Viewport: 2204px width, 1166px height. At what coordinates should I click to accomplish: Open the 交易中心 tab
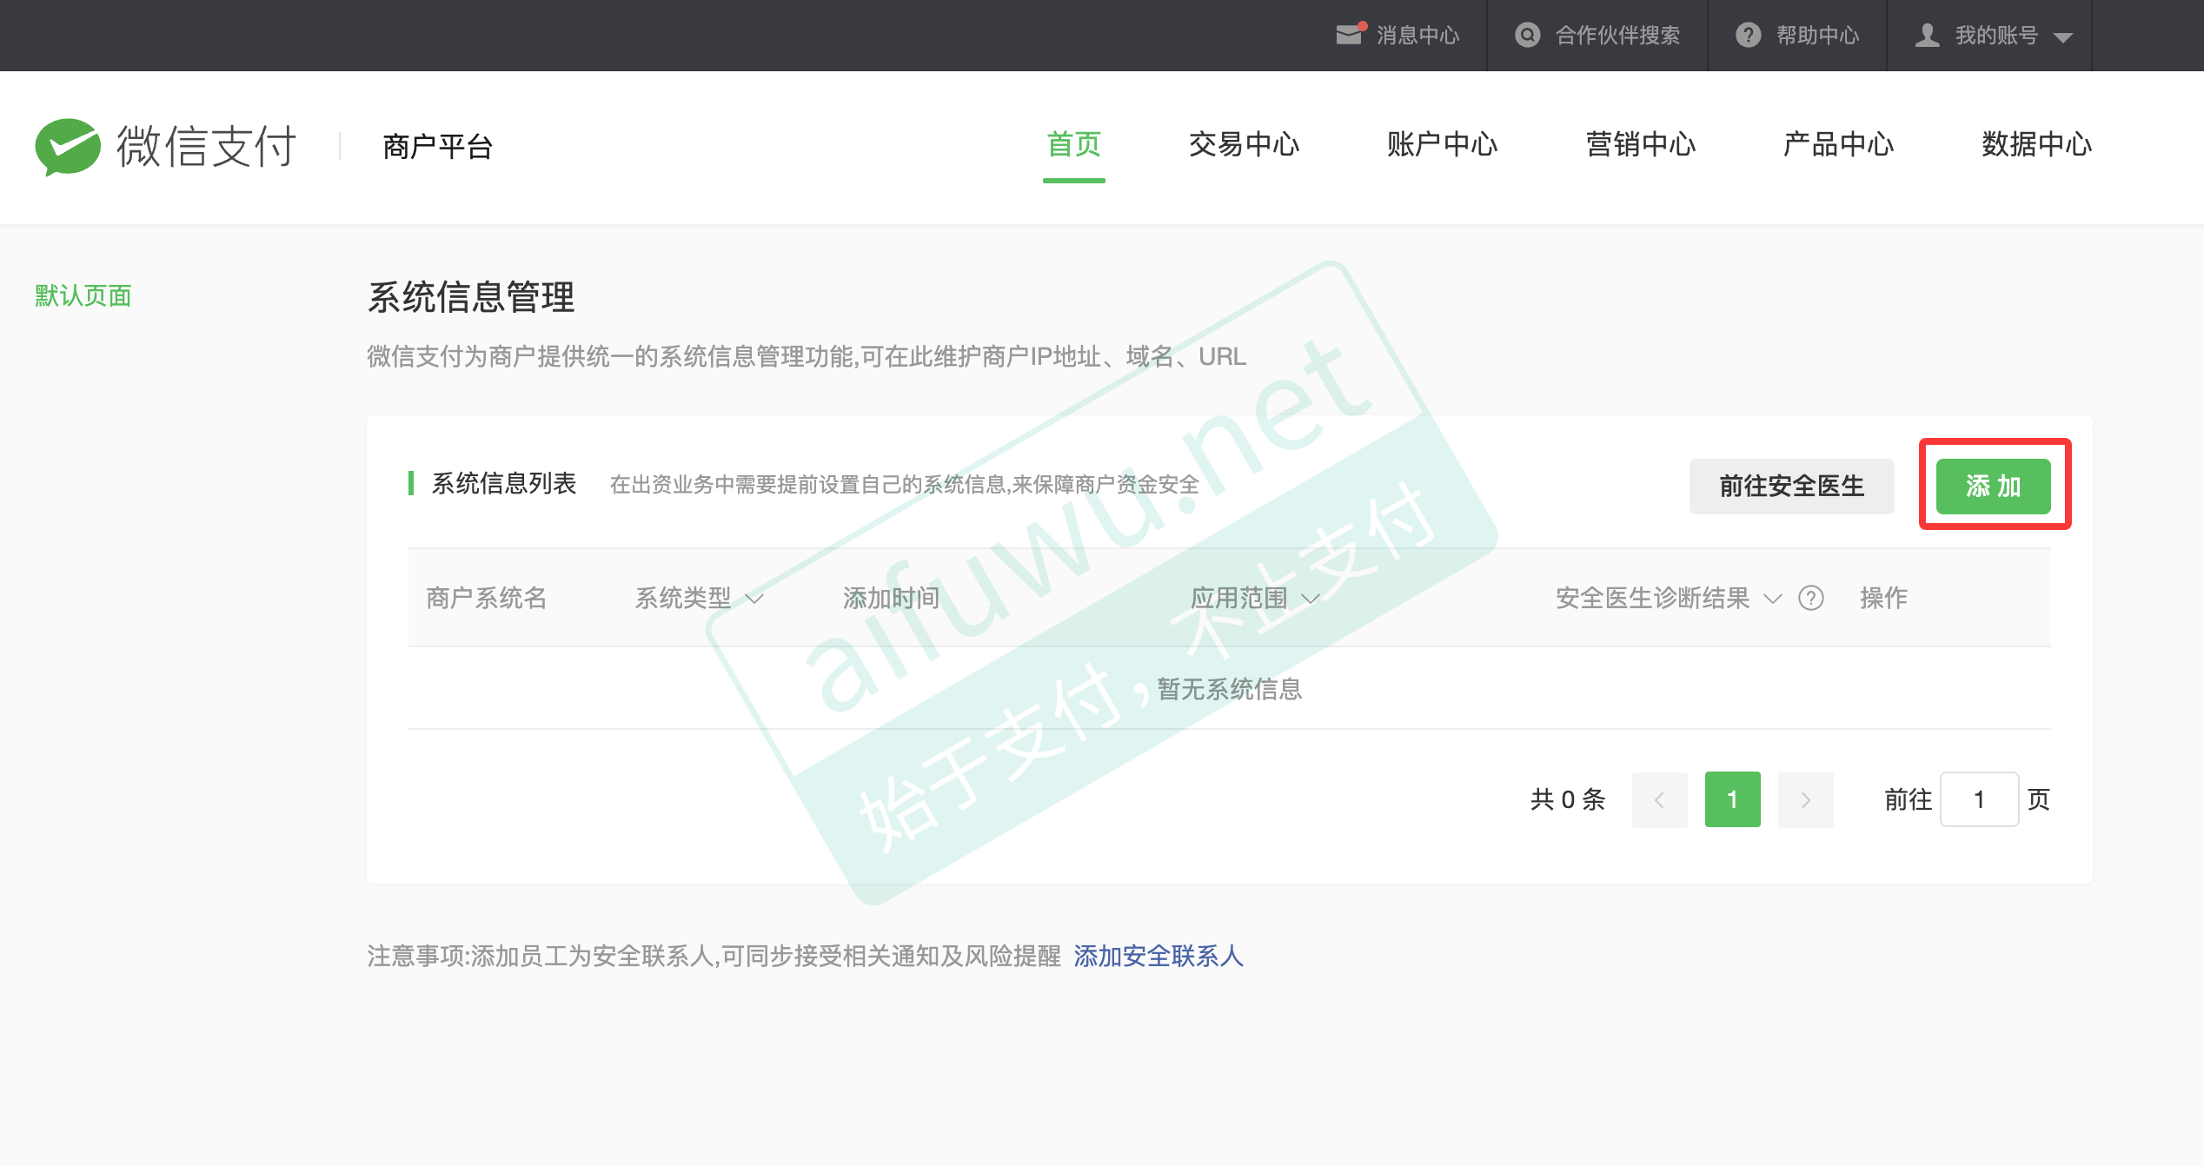point(1244,144)
